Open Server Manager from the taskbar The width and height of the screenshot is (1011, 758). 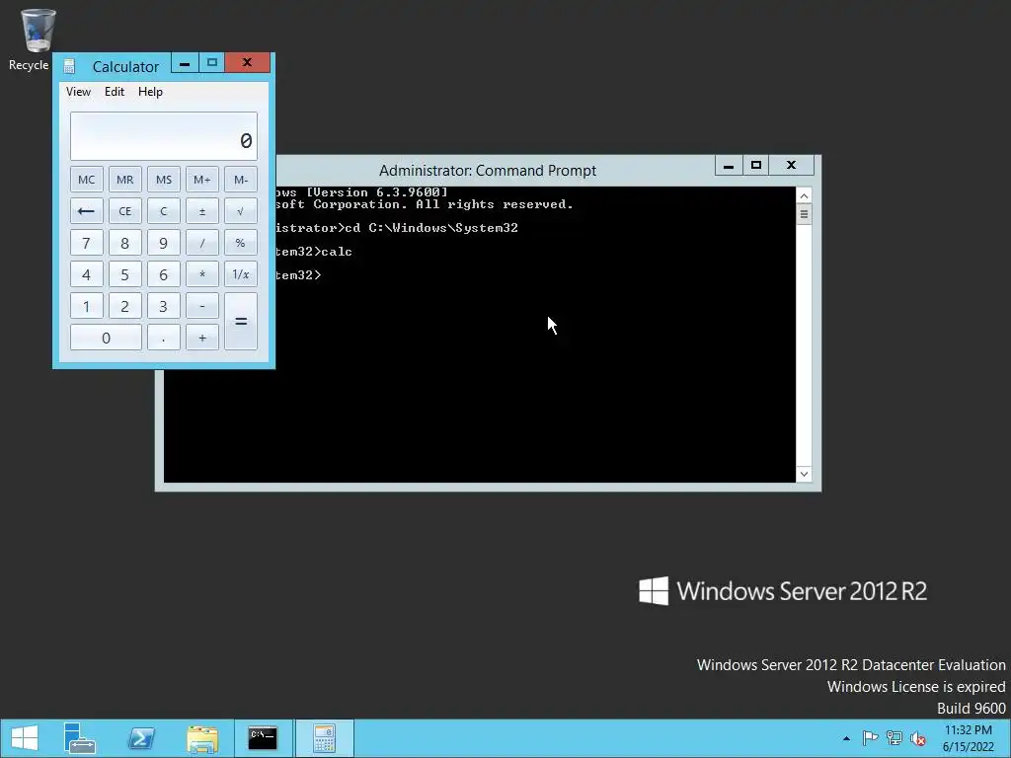pos(80,738)
